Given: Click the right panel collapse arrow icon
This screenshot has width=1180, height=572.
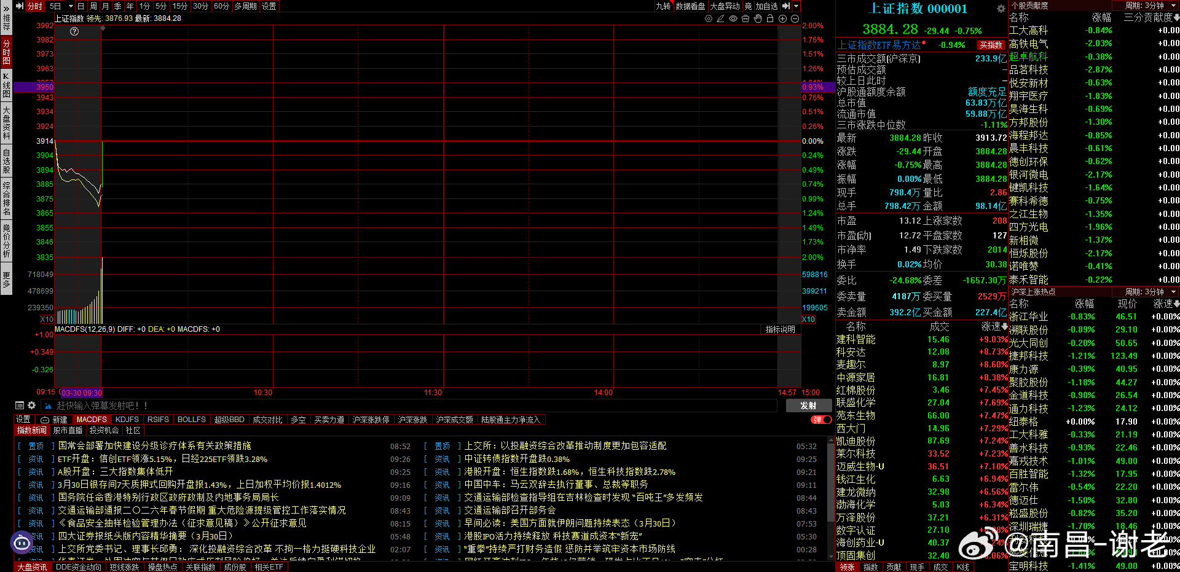Looking at the screenshot, I should coord(786,6).
